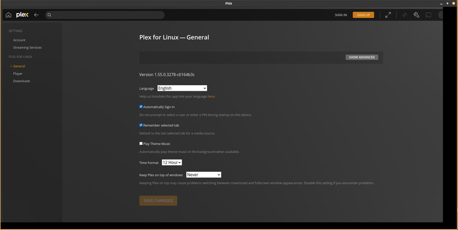The width and height of the screenshot is (458, 230).
Task: Enable Play Theme Music checkbox
Action: [x=141, y=143]
